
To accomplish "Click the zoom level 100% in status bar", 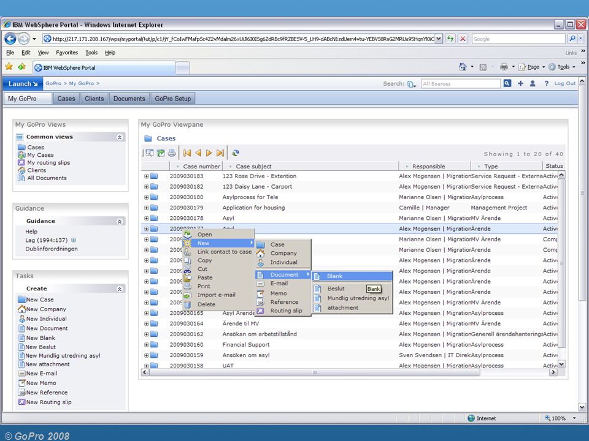I will coord(558,418).
